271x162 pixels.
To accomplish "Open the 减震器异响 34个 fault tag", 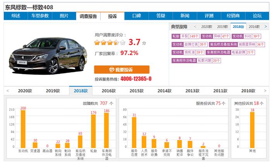I will (237, 44).
